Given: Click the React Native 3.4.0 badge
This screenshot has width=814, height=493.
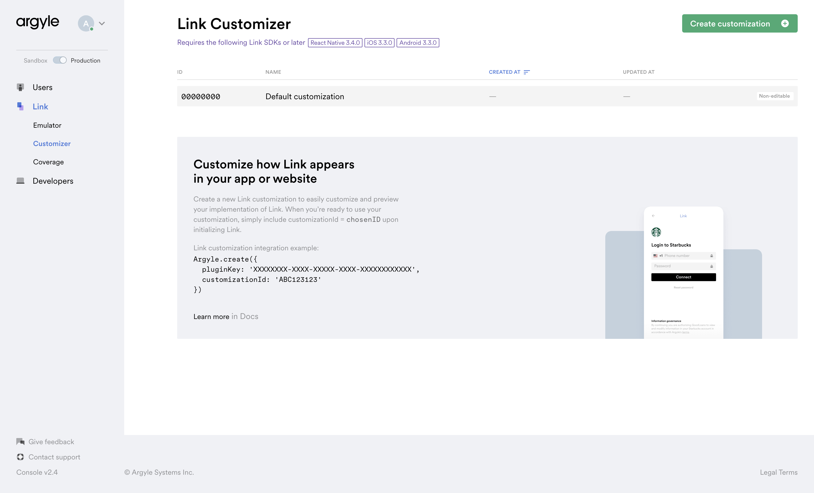Looking at the screenshot, I should pyautogui.click(x=335, y=42).
